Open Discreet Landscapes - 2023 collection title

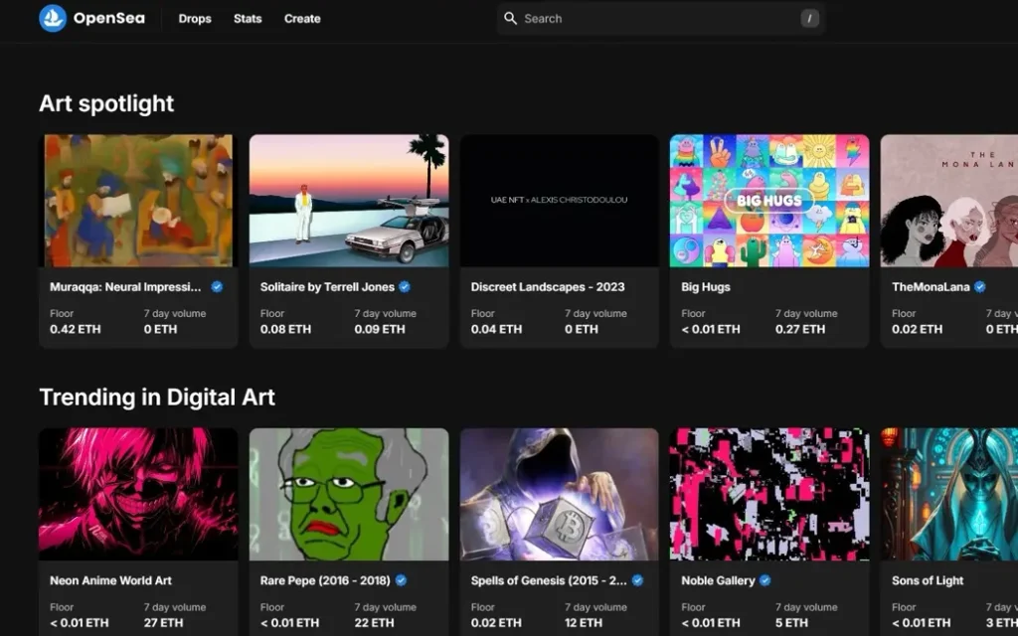point(548,287)
